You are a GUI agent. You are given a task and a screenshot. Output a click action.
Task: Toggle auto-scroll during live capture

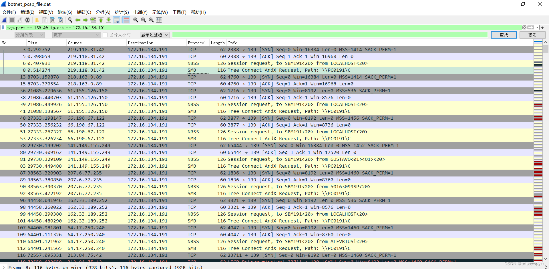pos(117,20)
